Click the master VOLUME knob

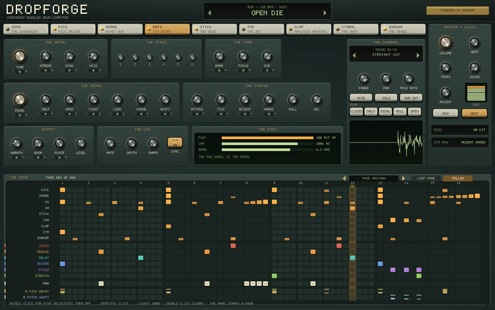[445, 43]
